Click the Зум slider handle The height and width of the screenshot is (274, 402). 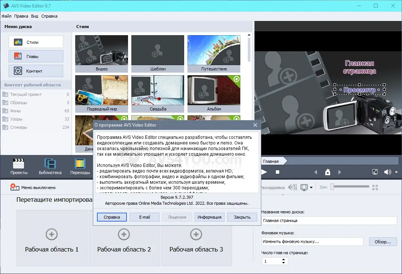point(332,187)
